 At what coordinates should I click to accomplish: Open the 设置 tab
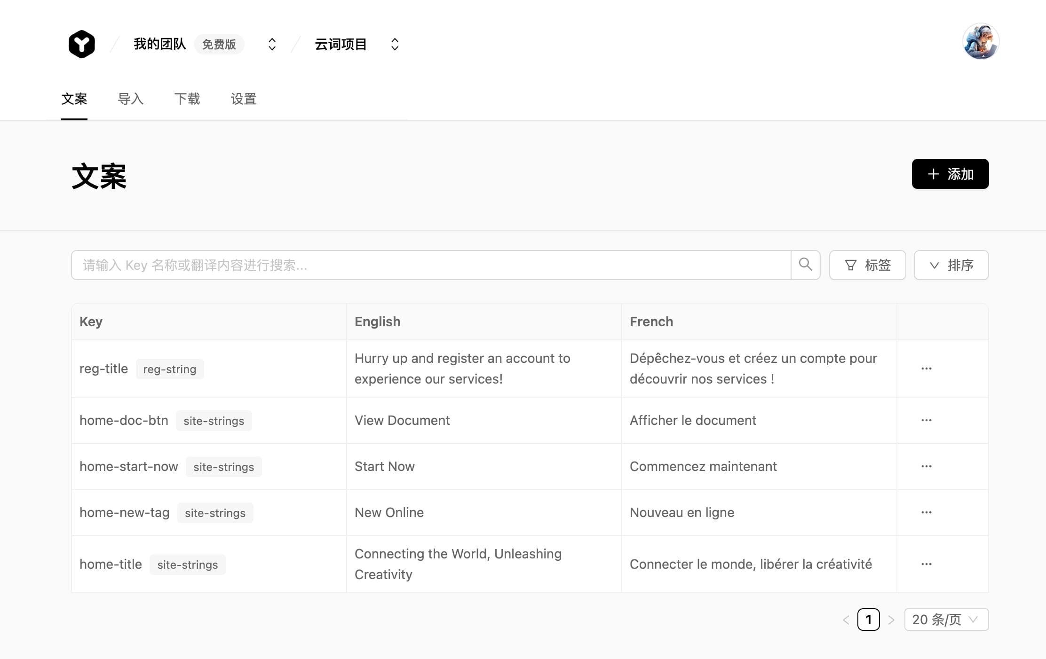click(243, 99)
